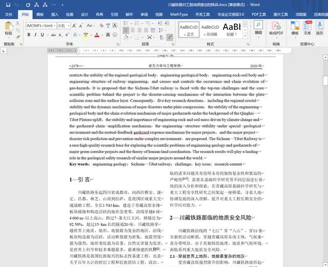328x267 pixels.
Task: Switch to the 插入 Insert tab
Action: (55, 14)
